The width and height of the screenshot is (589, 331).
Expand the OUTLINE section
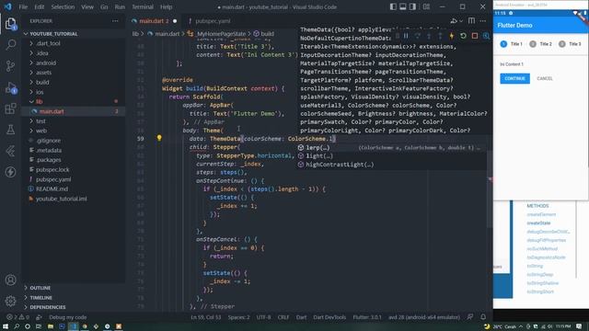click(40, 288)
